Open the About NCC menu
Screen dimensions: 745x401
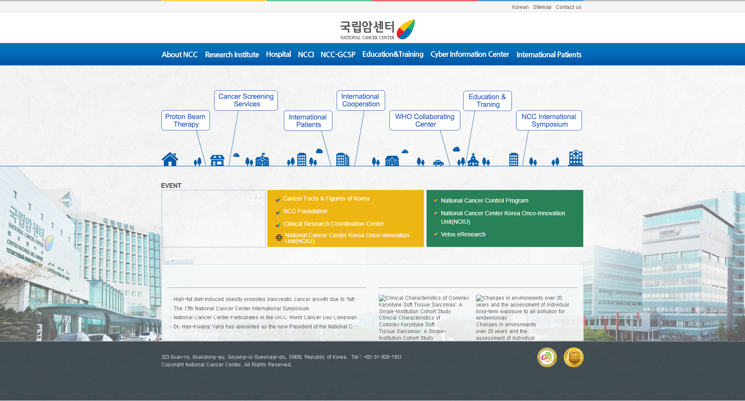coord(179,54)
